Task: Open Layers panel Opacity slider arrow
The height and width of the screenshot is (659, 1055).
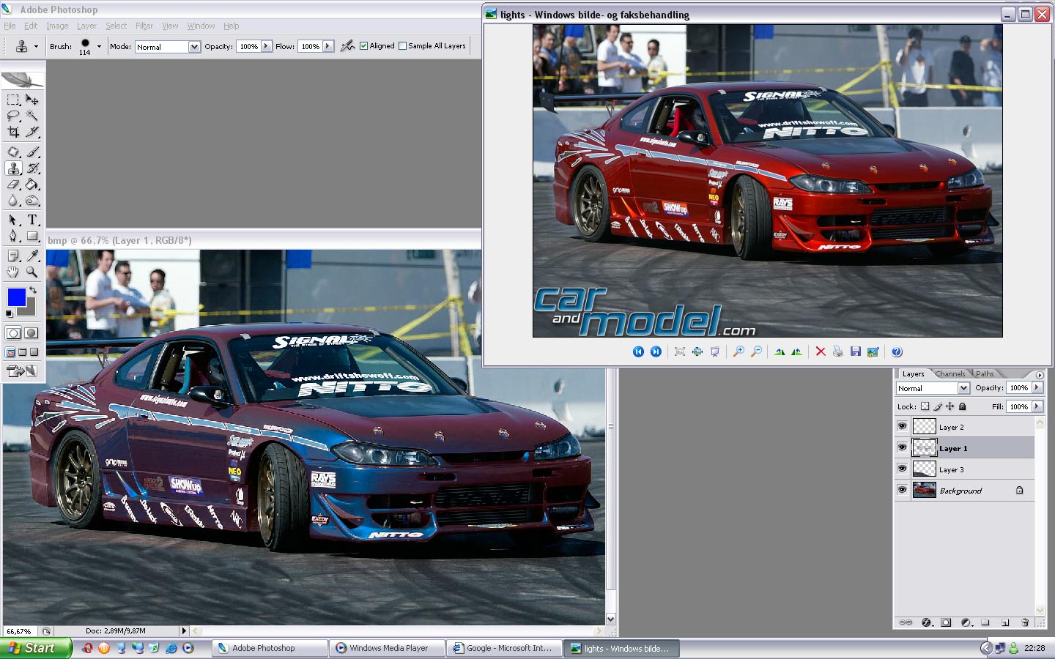Action: 1037,387
